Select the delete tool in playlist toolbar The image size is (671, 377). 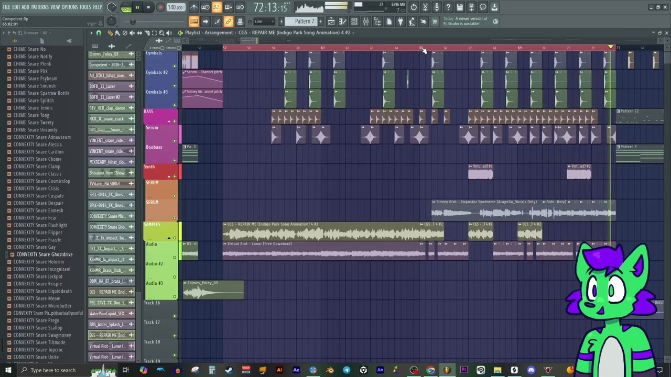click(125, 33)
